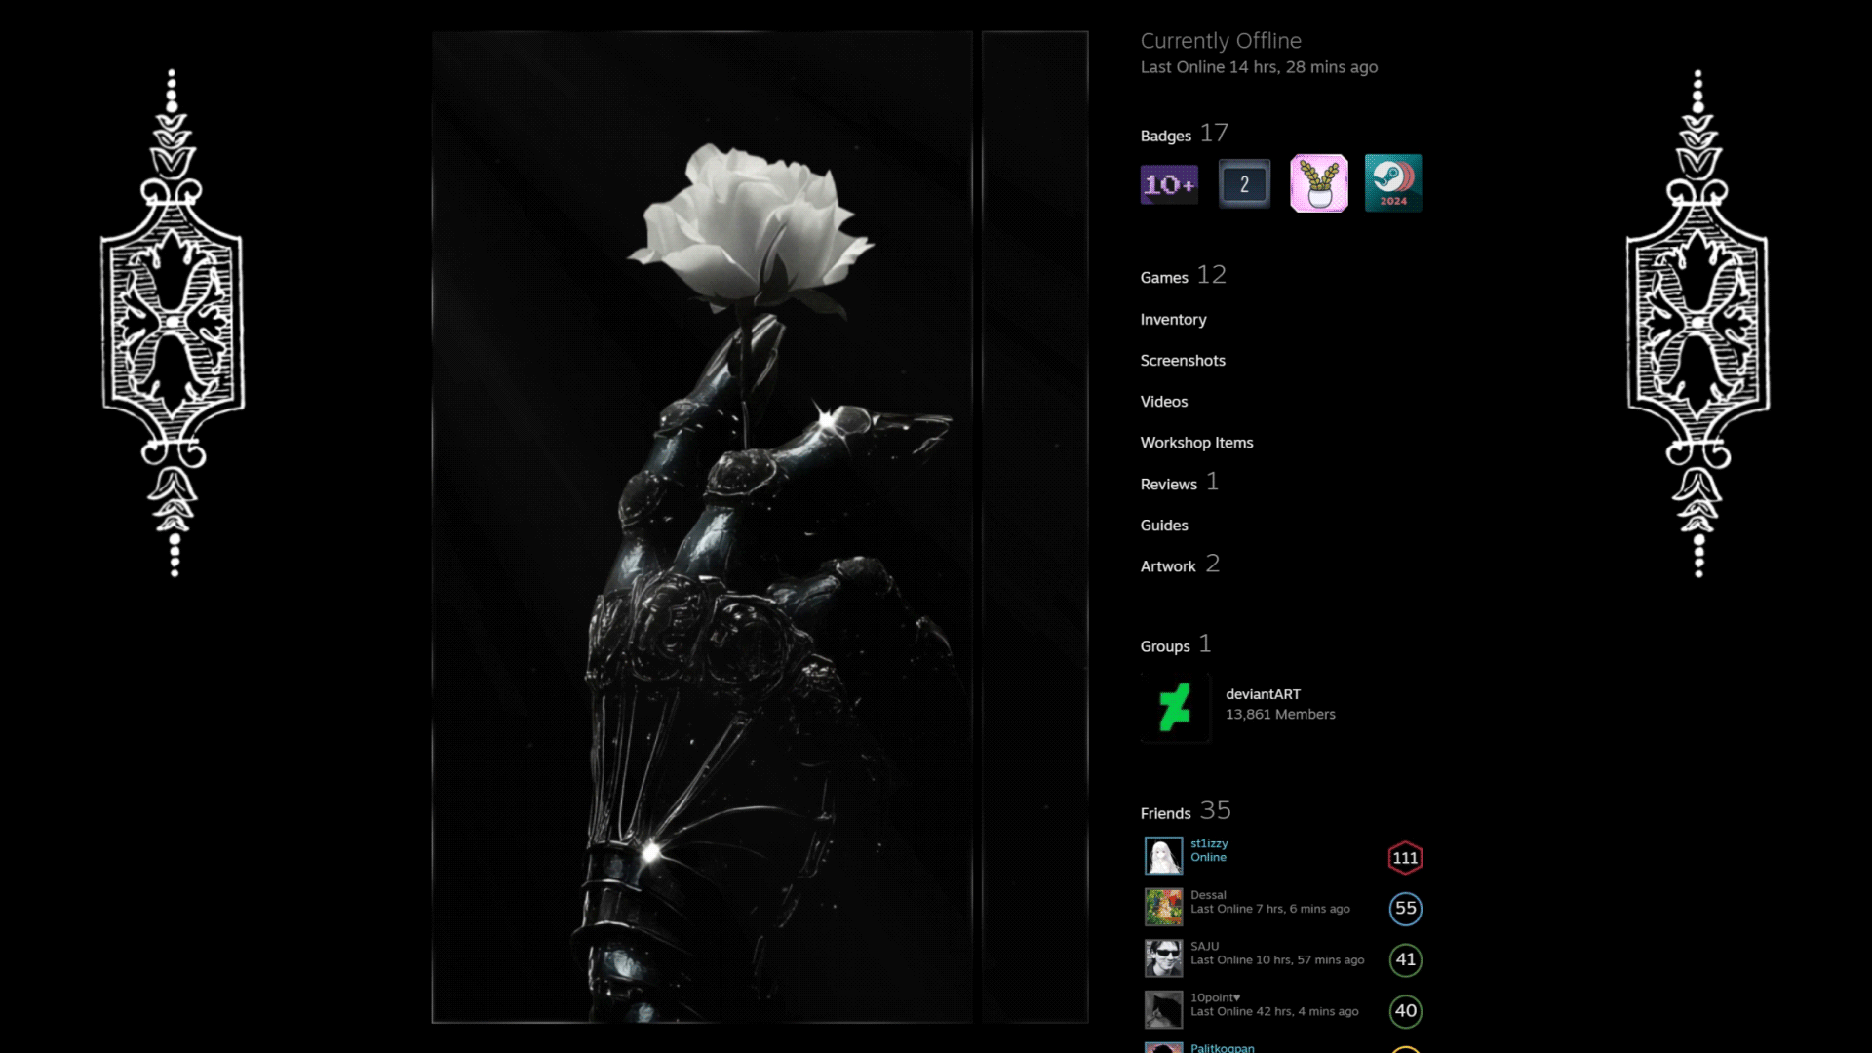This screenshot has height=1053, width=1872.
Task: Open st1izzy's avatar picture
Action: [x=1163, y=856]
